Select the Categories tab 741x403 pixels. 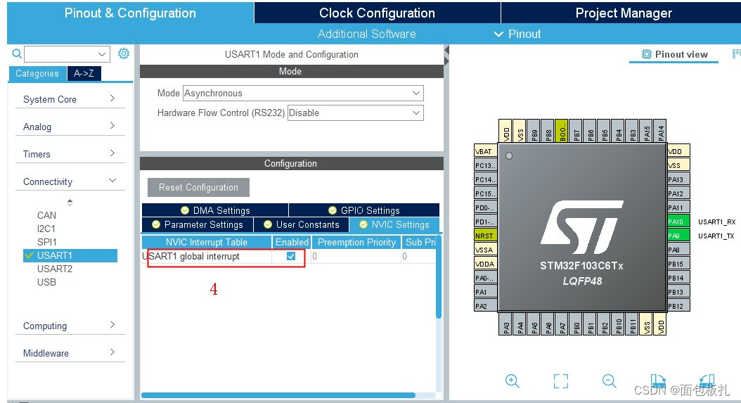point(37,73)
